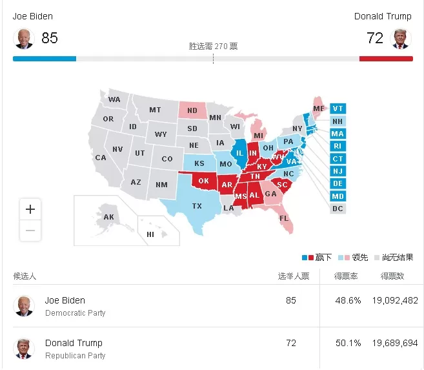
Task: Select the DC label box
Action: point(338,209)
